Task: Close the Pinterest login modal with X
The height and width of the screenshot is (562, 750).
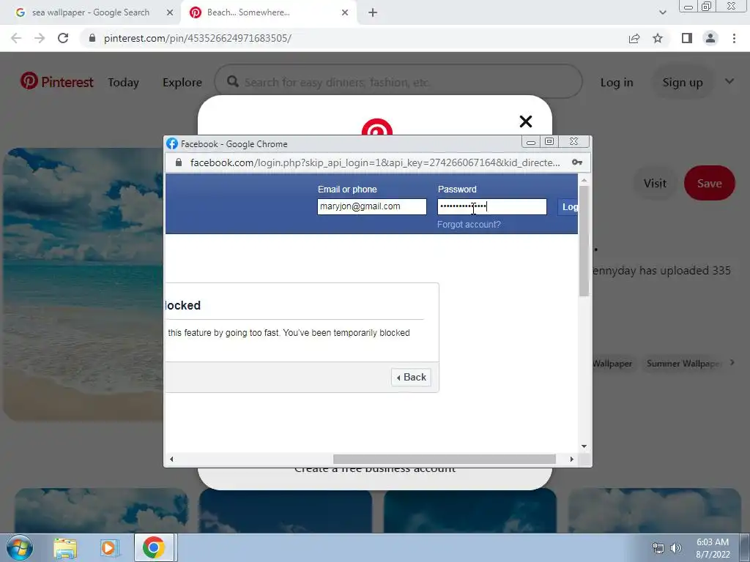Action: click(526, 121)
